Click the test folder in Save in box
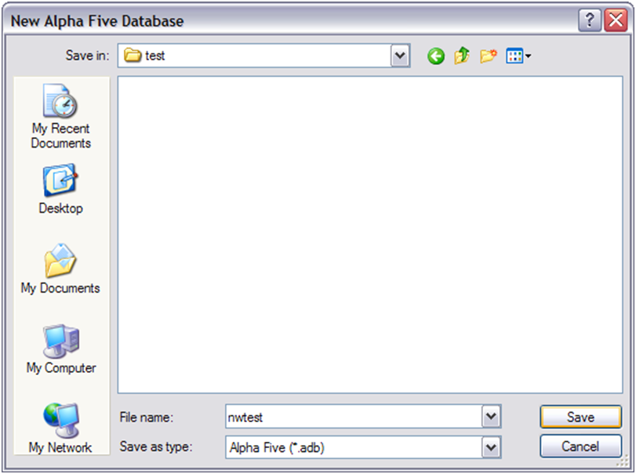636x474 pixels. pyautogui.click(x=144, y=56)
